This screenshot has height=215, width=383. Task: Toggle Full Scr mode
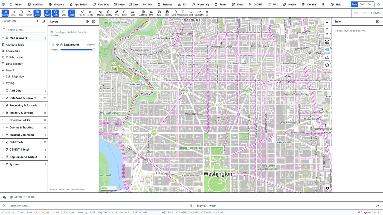tap(71, 13)
